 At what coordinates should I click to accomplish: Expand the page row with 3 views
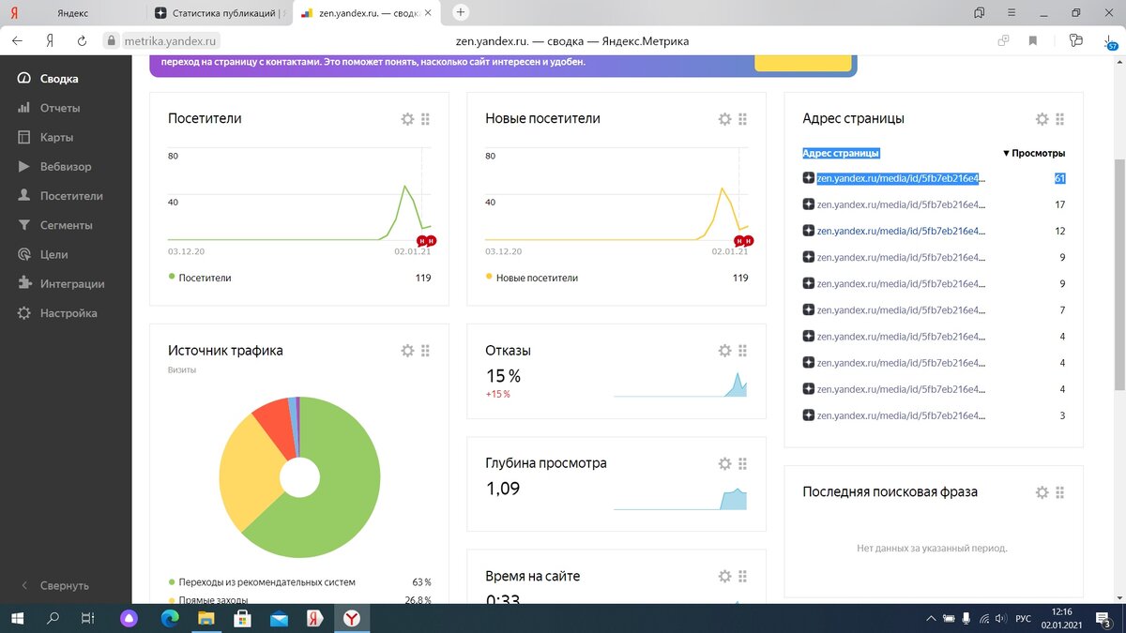[x=808, y=415]
